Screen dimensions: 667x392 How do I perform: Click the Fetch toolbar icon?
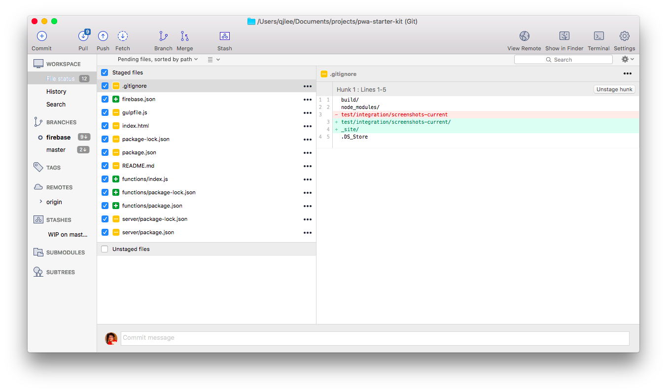(123, 36)
